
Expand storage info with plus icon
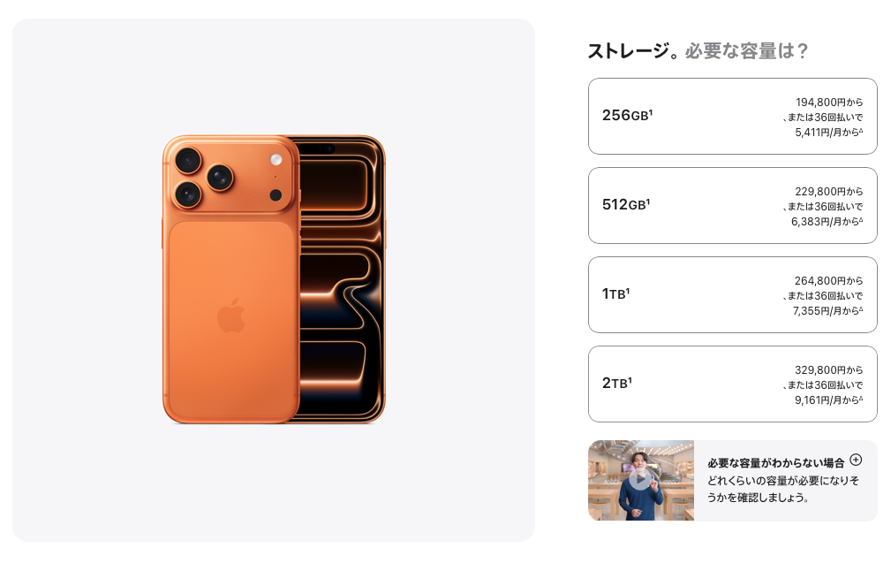(x=856, y=460)
